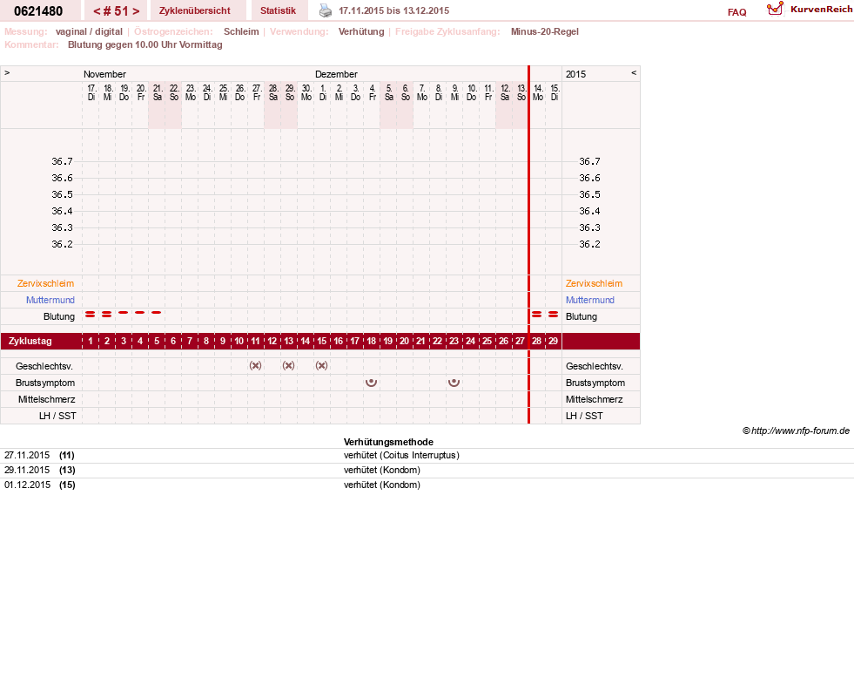Viewport: 854px width, 685px height.
Task: Click the date header 5. Sa
Action: click(x=389, y=92)
